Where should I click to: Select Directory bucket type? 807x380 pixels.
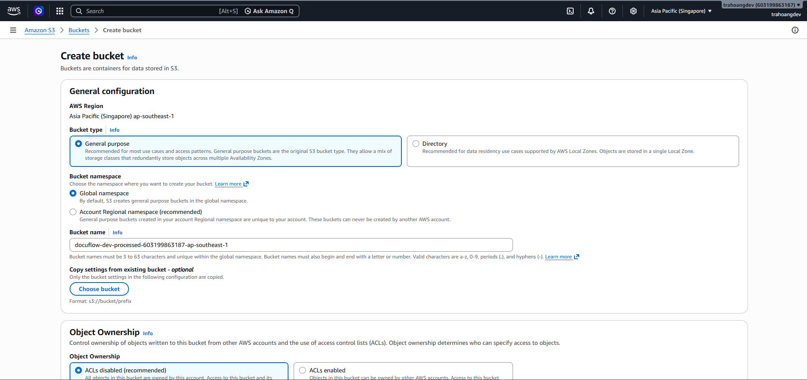coord(416,144)
